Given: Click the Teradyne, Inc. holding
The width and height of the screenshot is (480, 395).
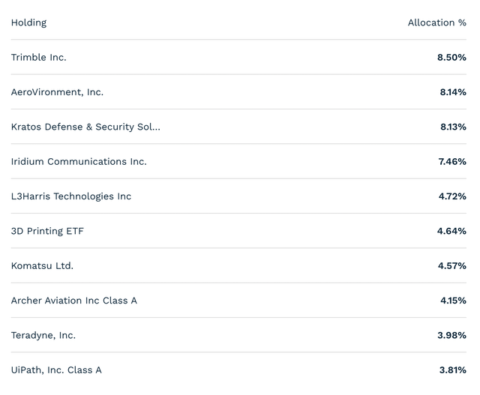Looking at the screenshot, I should click(x=43, y=335).
